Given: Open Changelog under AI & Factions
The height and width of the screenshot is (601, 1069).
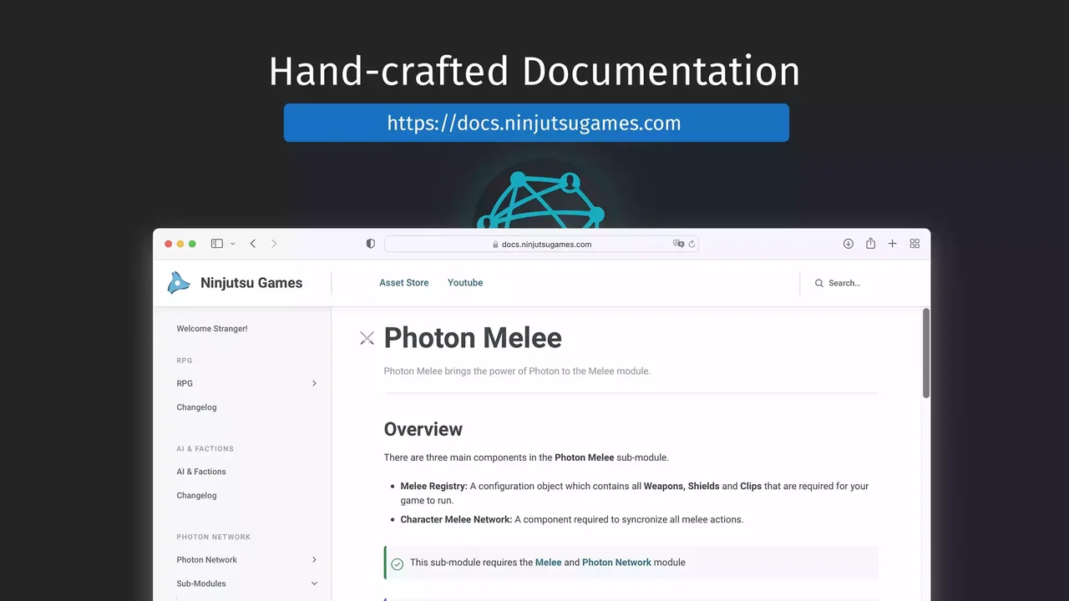Looking at the screenshot, I should pyautogui.click(x=196, y=496).
